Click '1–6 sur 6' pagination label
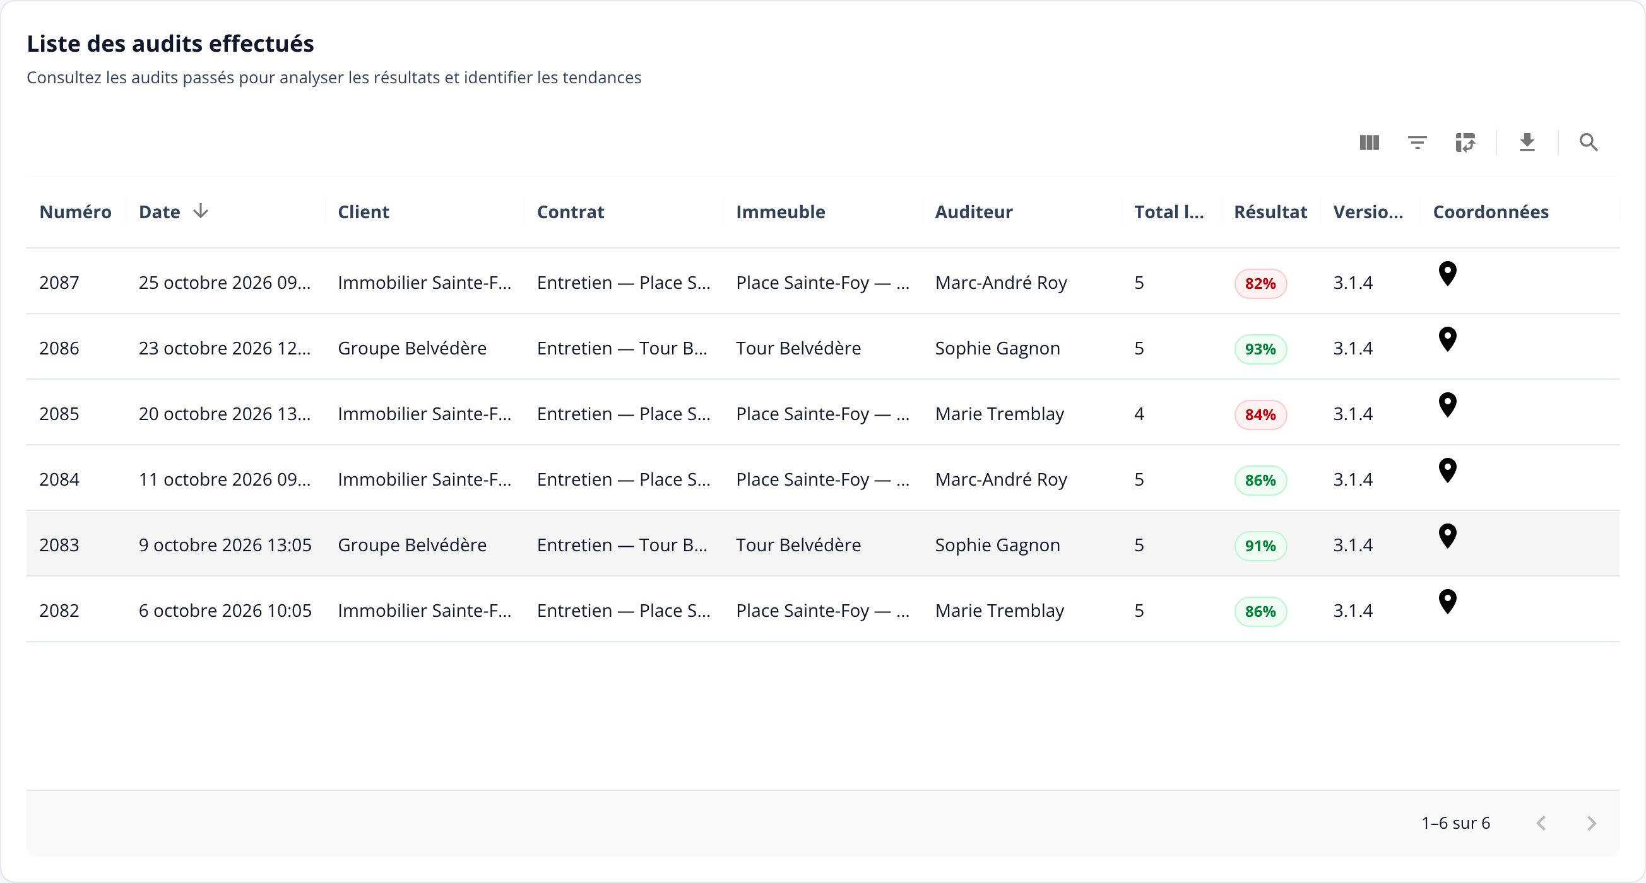Image resolution: width=1646 pixels, height=883 pixels. (1455, 823)
